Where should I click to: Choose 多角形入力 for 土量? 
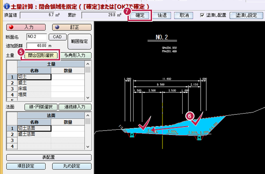pos(75,55)
